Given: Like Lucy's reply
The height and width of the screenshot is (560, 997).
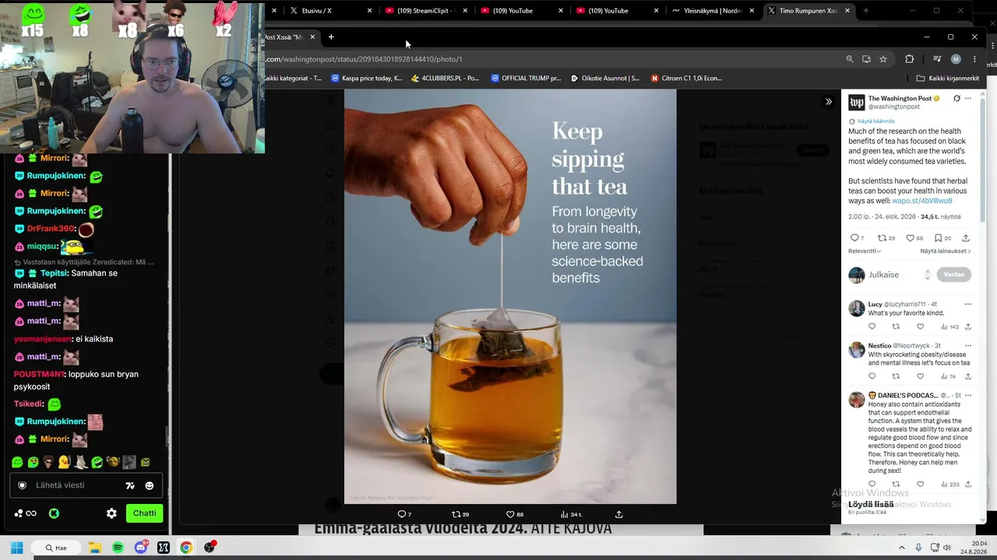Looking at the screenshot, I should click(x=920, y=327).
